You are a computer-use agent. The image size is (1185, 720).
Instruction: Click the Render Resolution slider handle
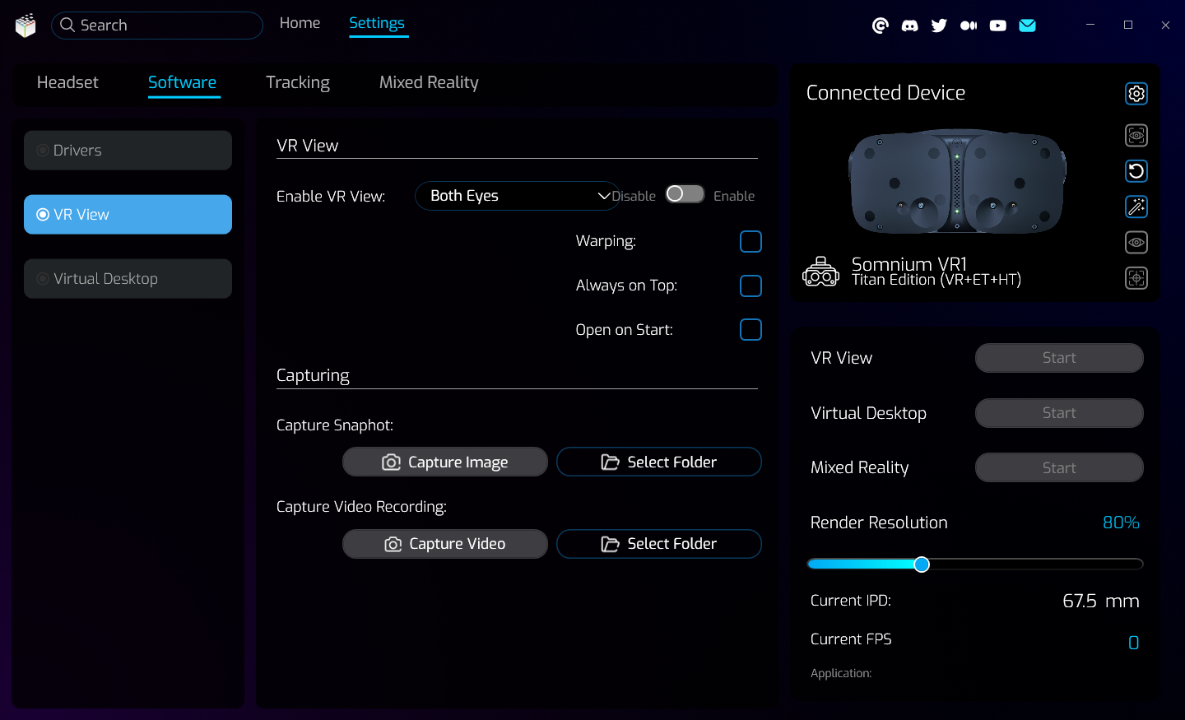coord(922,564)
